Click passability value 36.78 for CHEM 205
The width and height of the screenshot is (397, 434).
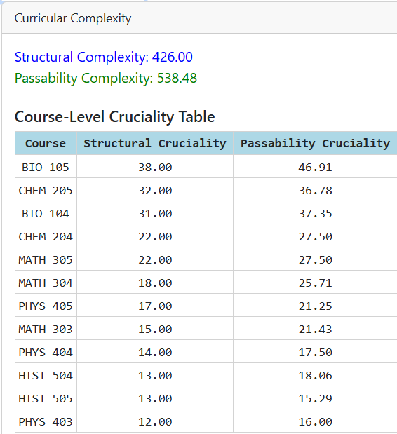click(x=315, y=191)
